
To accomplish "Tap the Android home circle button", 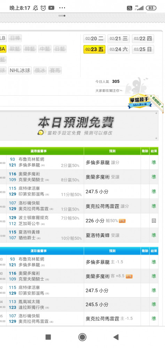I will click(x=82, y=337).
